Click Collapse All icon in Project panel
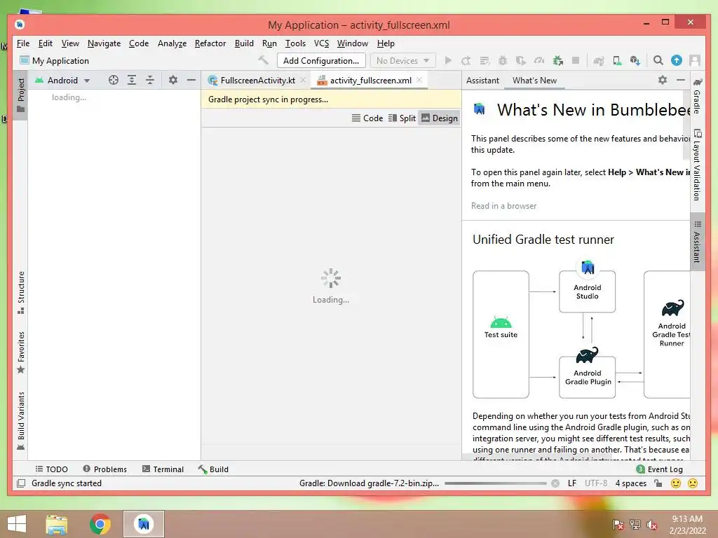The width and height of the screenshot is (718, 538). (150, 80)
